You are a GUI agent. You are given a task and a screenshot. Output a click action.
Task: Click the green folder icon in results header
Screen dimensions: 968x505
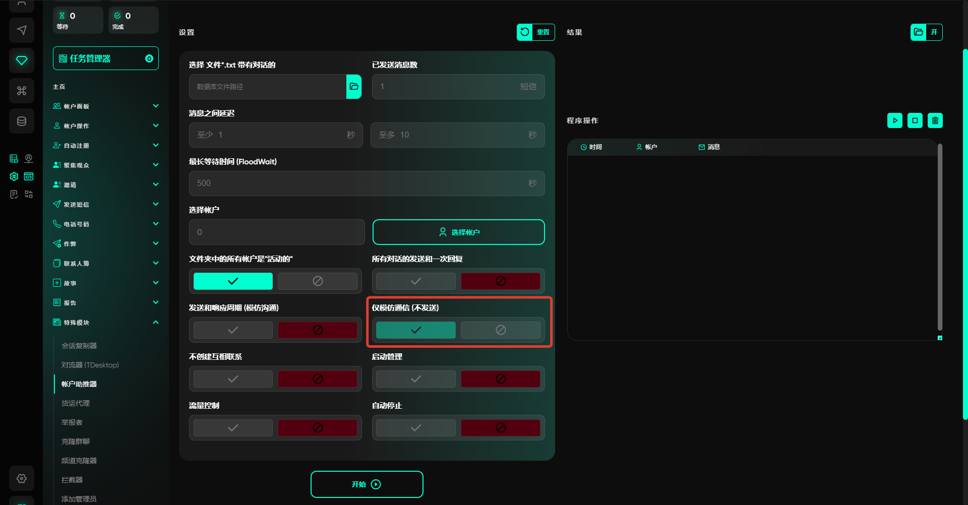coord(919,32)
